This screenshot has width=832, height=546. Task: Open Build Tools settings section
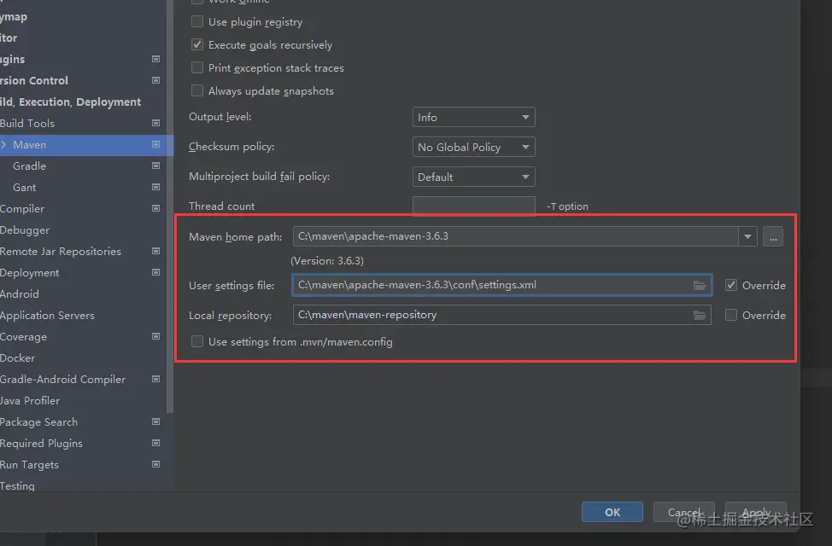[27, 123]
